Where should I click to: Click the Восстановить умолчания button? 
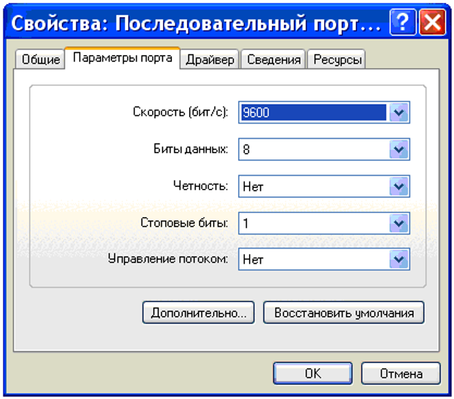344,312
